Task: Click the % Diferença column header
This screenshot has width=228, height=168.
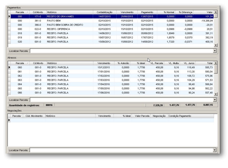Action: pos(184,12)
